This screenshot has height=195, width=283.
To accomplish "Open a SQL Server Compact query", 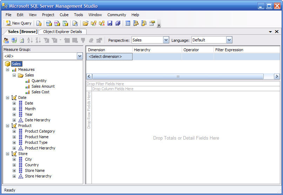I will pyautogui.click(x=75, y=23).
